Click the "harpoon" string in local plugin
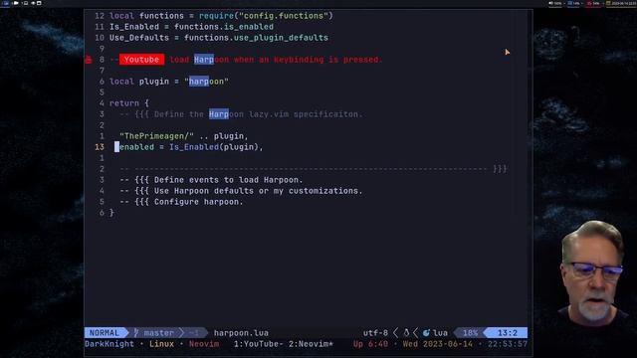The image size is (637, 358). pyautogui.click(x=206, y=82)
